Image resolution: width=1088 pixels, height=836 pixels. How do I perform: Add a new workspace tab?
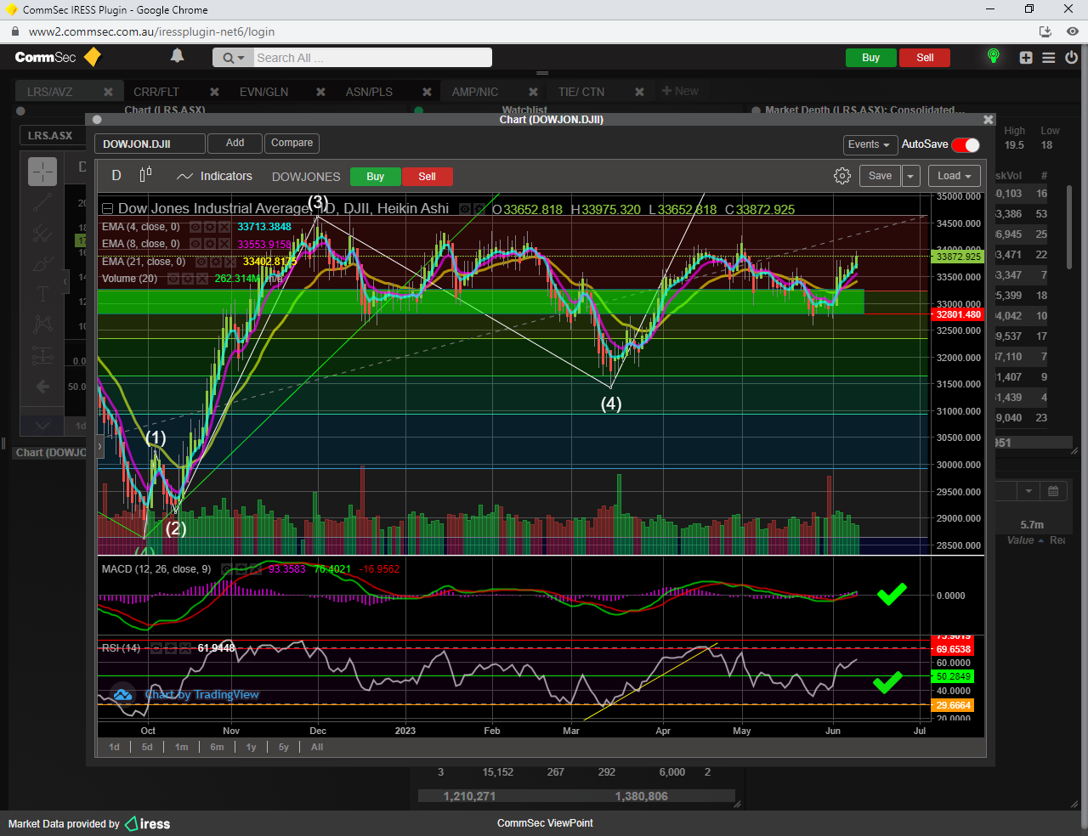tap(680, 91)
